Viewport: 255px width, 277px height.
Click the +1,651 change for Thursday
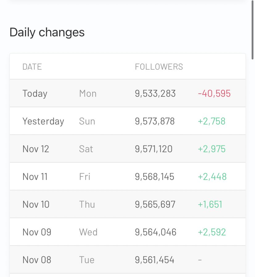210,204
